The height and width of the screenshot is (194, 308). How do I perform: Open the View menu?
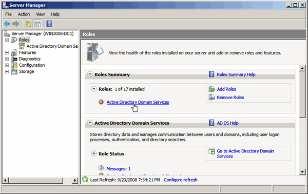[x=40, y=14]
